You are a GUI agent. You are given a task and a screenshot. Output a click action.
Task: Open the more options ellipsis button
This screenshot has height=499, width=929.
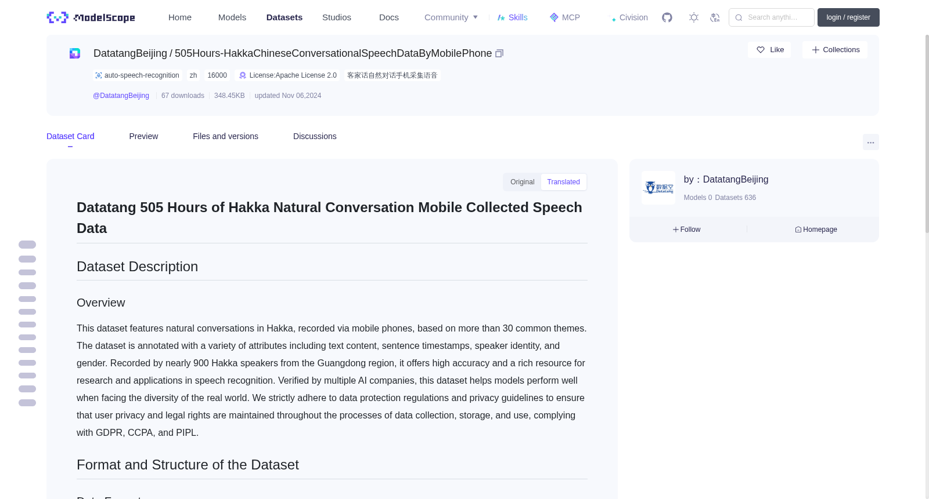pos(871,142)
